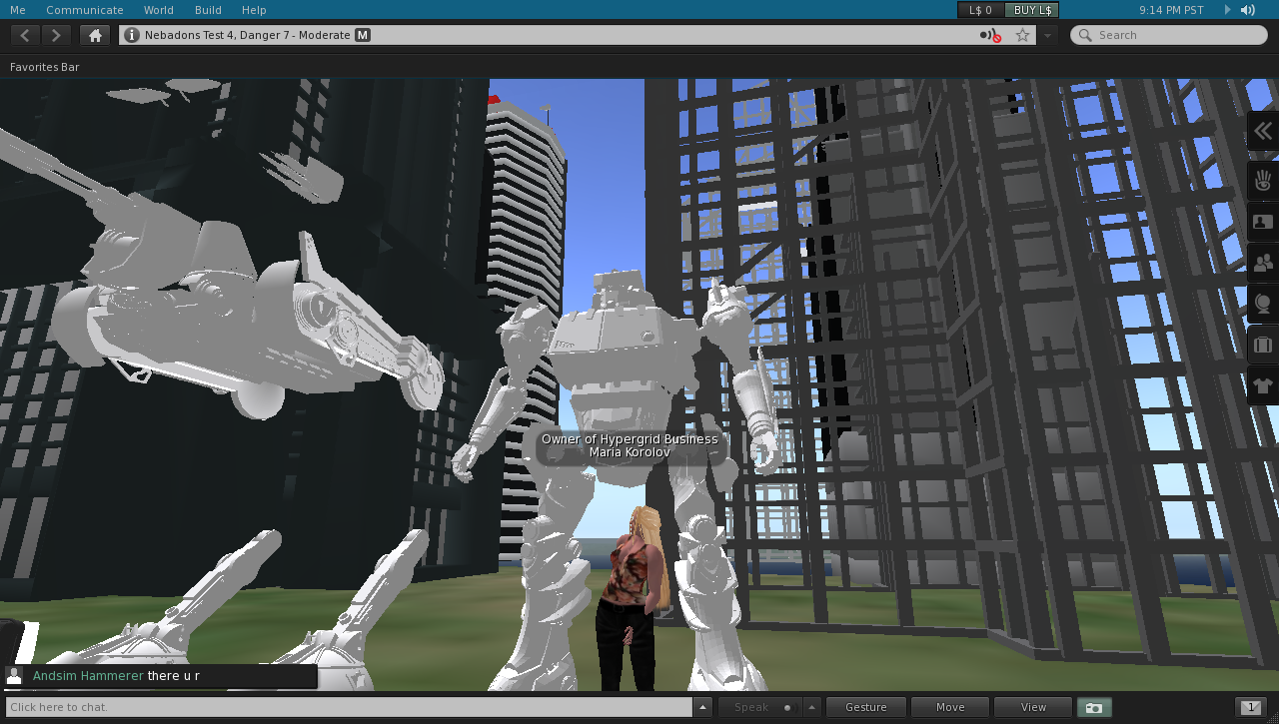The width and height of the screenshot is (1279, 724).
Task: Start media with the play triangle icon
Action: 1228,10
